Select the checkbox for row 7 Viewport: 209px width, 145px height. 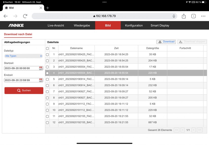47,92
